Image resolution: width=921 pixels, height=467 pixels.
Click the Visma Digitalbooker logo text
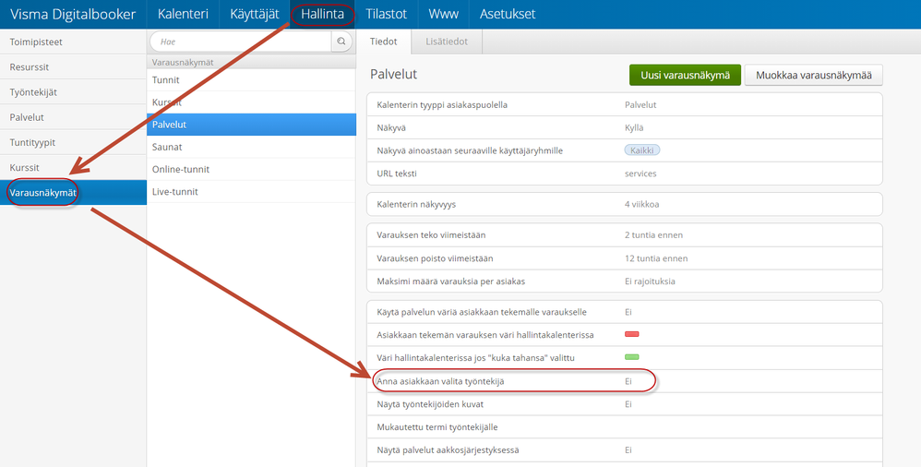(x=73, y=14)
